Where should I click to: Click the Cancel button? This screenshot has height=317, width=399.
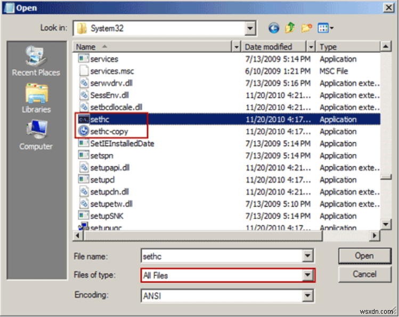coord(364,274)
